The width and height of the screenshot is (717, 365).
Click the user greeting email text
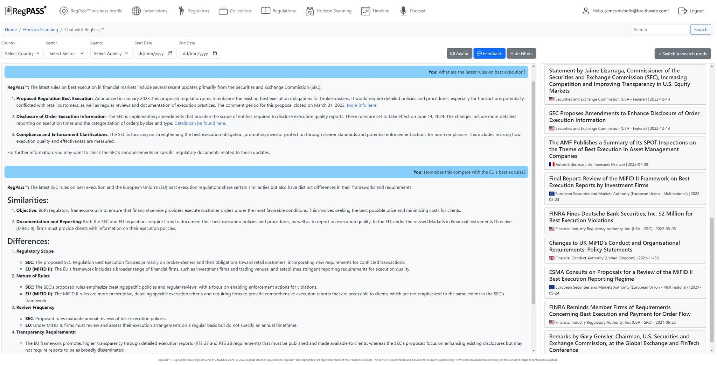[x=631, y=11]
